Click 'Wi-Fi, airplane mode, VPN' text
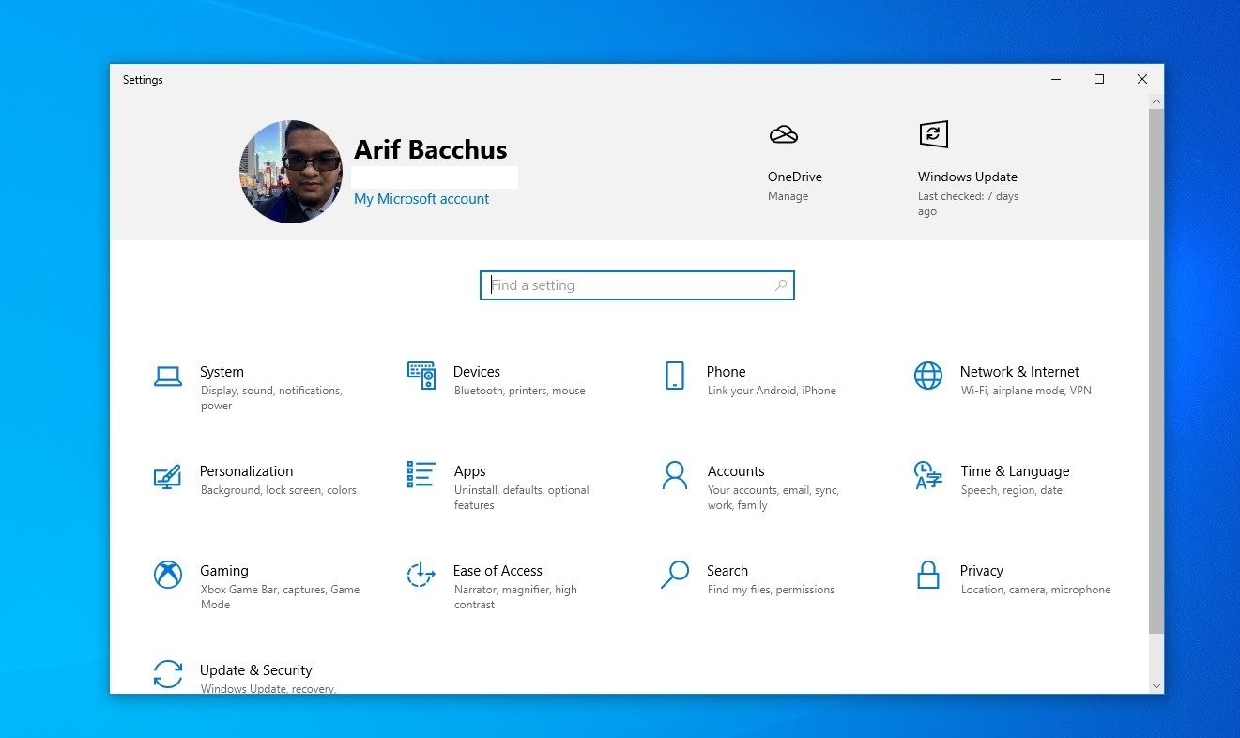 pyautogui.click(x=1026, y=391)
